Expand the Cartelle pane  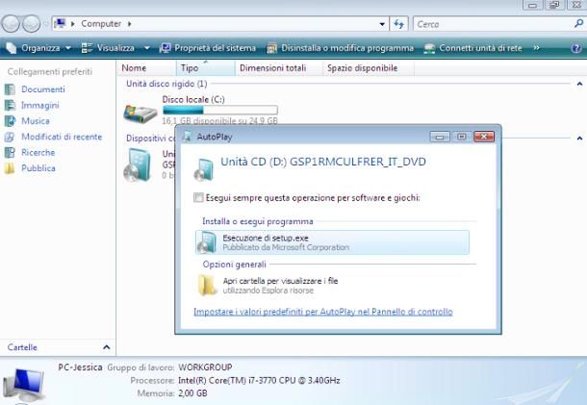click(x=106, y=347)
